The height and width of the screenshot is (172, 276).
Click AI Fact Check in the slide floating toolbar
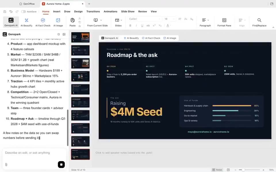pyautogui.click(x=151, y=38)
